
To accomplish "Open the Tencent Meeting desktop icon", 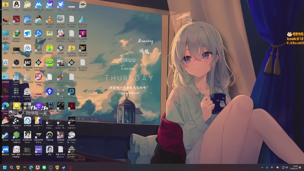I will click(x=5, y=149).
